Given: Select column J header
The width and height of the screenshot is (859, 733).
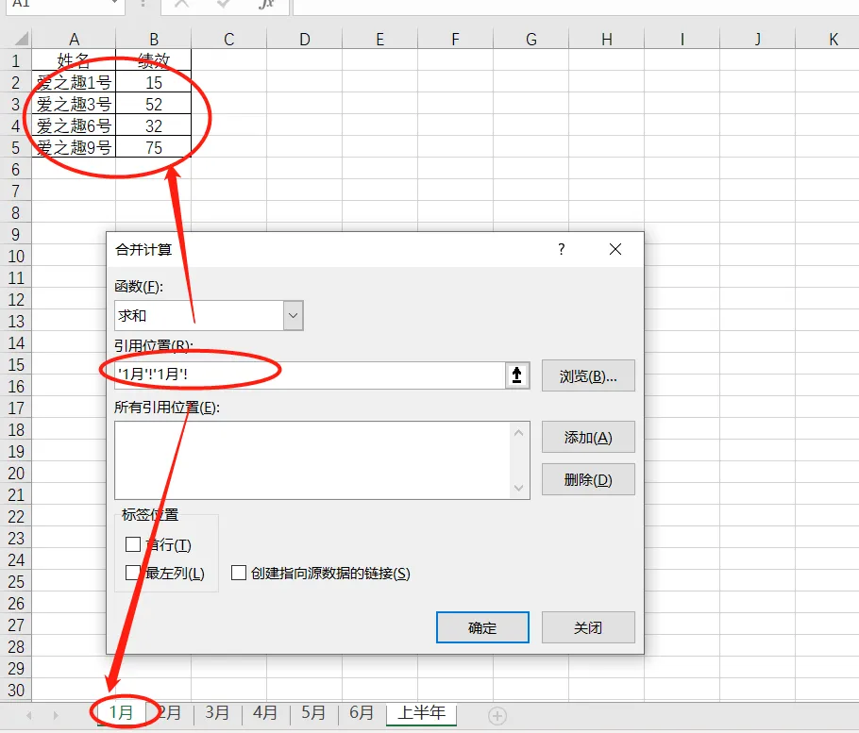Looking at the screenshot, I should [757, 39].
